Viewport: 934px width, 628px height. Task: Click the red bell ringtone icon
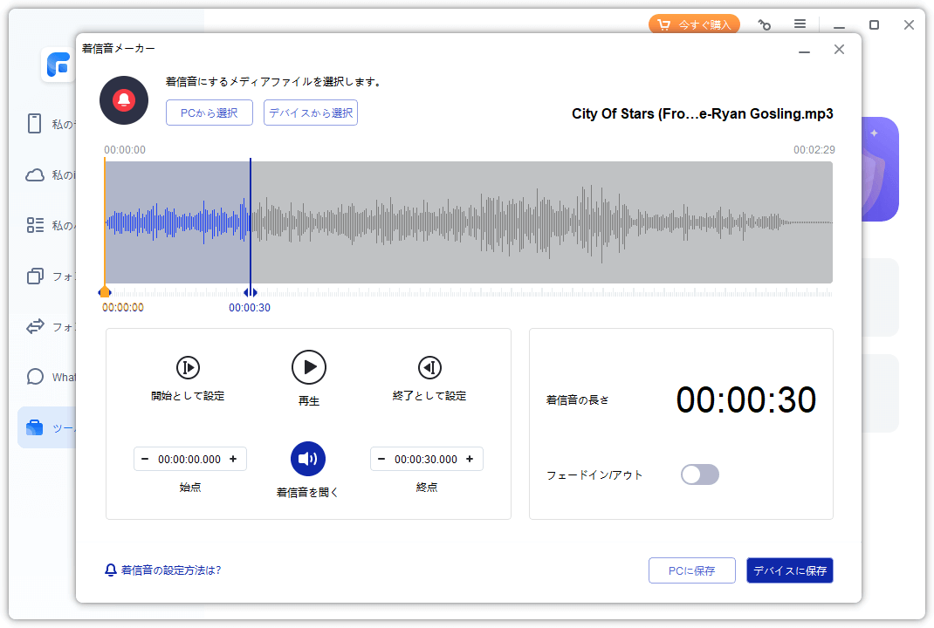coord(123,99)
